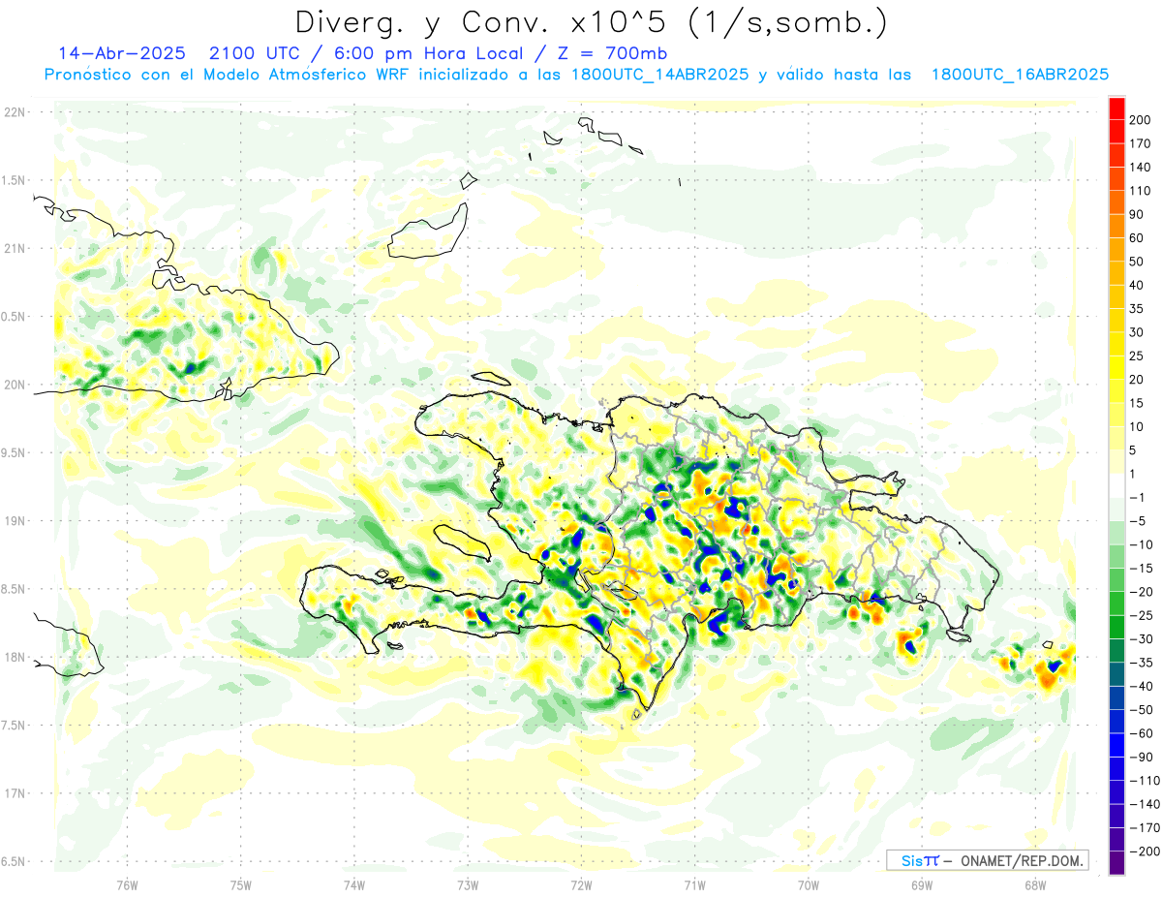Click the '-170' color scale value

(1144, 828)
